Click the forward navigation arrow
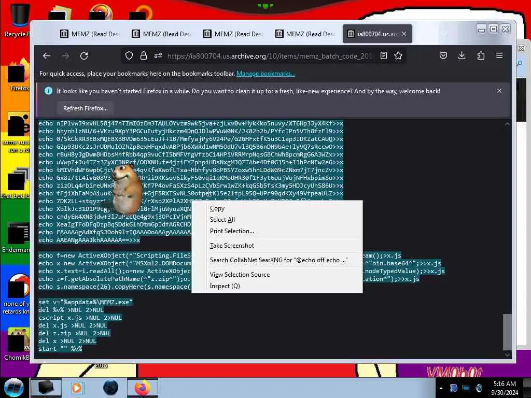This screenshot has height=398, width=531. pos(65,56)
